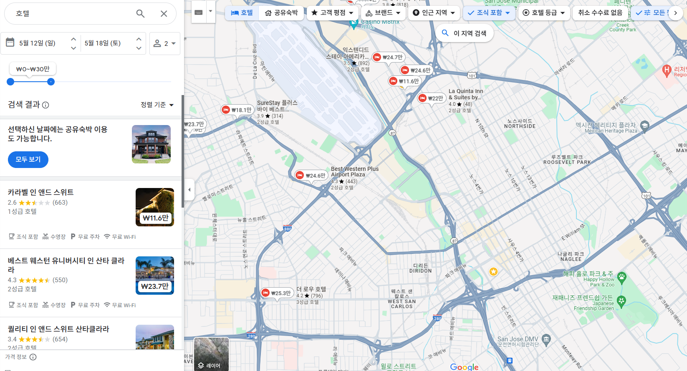Screen dimensions: 687x371
Task: Select the ₩22만 La Quinta map pin
Action: pos(432,98)
